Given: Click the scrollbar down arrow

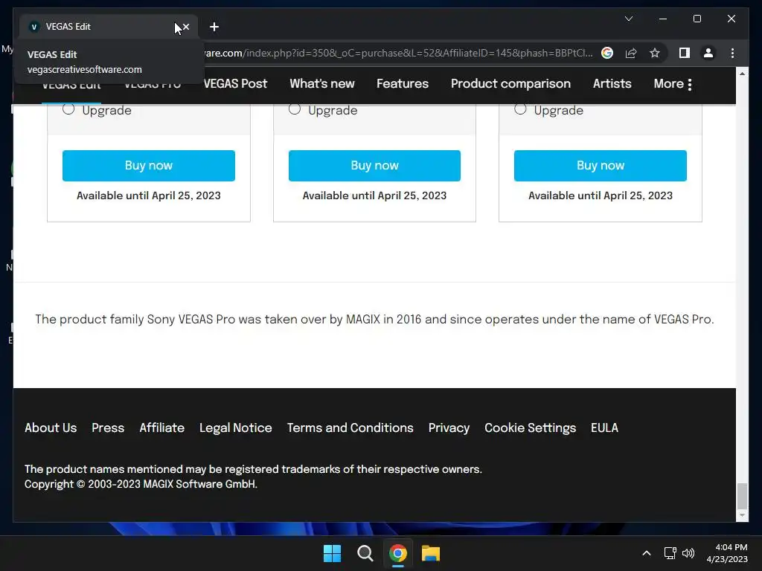Looking at the screenshot, I should pyautogui.click(x=742, y=516).
